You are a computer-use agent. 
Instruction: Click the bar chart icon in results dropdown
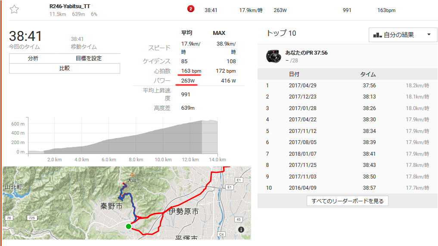(377, 35)
